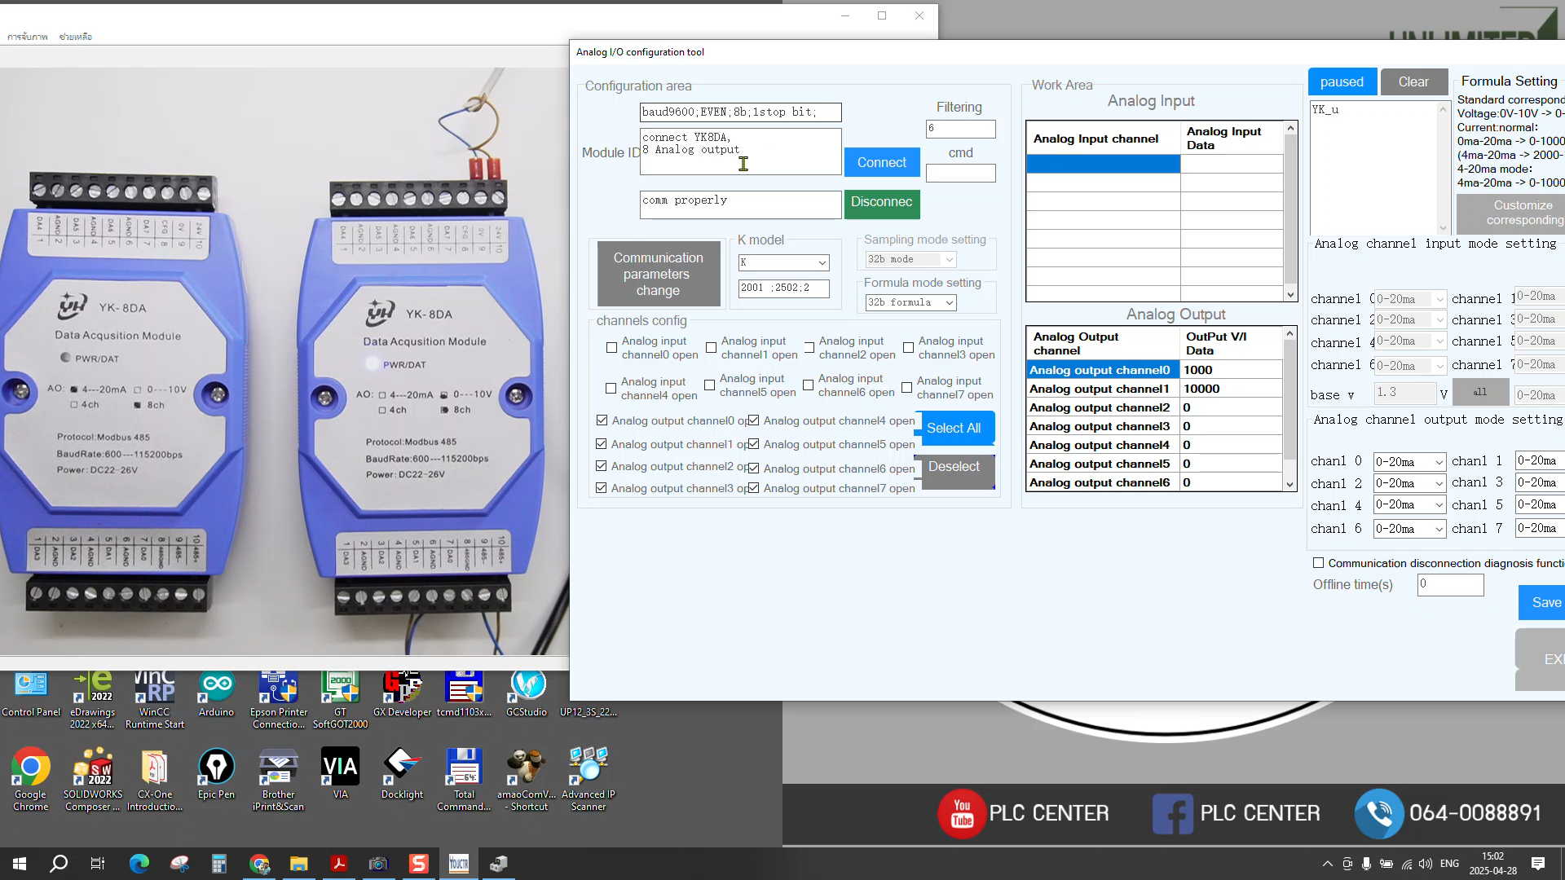This screenshot has width=1565, height=880.
Task: Open the การจับภาพ menu
Action: click(x=29, y=36)
